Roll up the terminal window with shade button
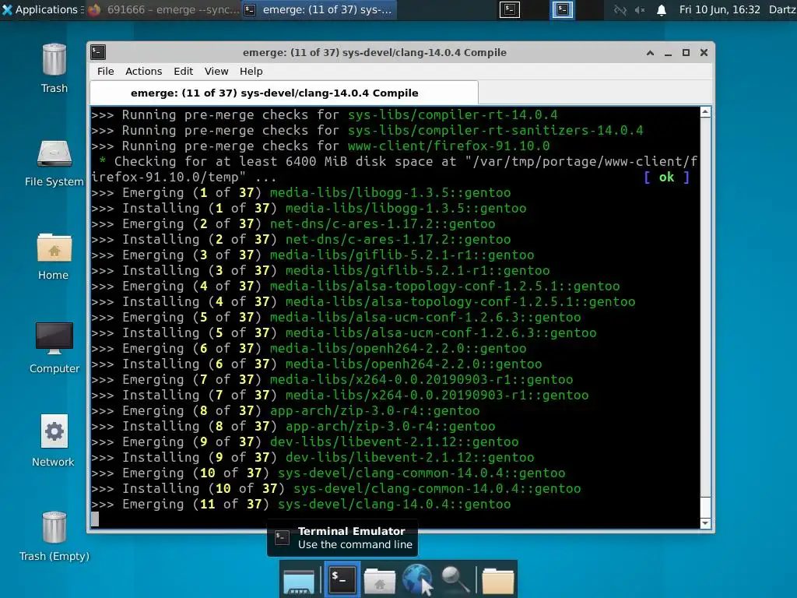 tap(650, 52)
